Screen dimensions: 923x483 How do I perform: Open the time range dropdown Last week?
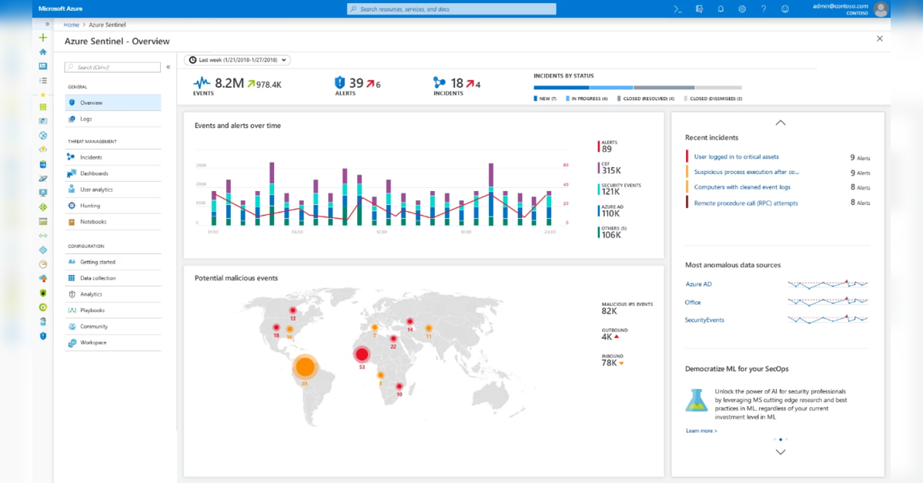238,60
